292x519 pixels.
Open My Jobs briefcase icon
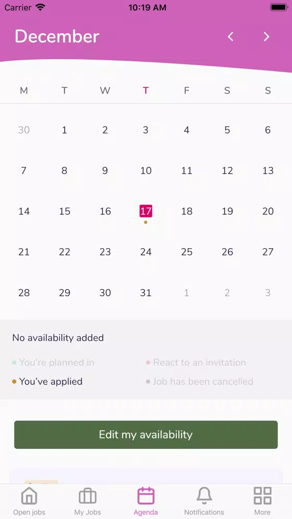point(88,496)
